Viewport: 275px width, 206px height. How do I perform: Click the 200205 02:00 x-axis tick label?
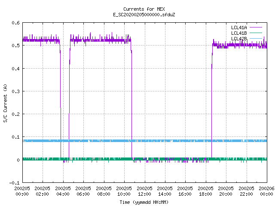[42, 191]
